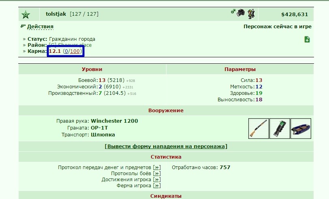Click the Боевой level value 13
This screenshot has width=329, height=199.
pyautogui.click(x=102, y=80)
